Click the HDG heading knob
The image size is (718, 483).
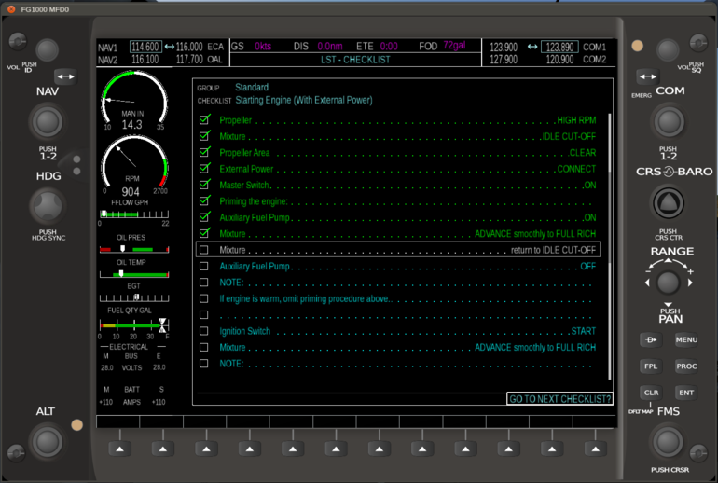point(47,206)
